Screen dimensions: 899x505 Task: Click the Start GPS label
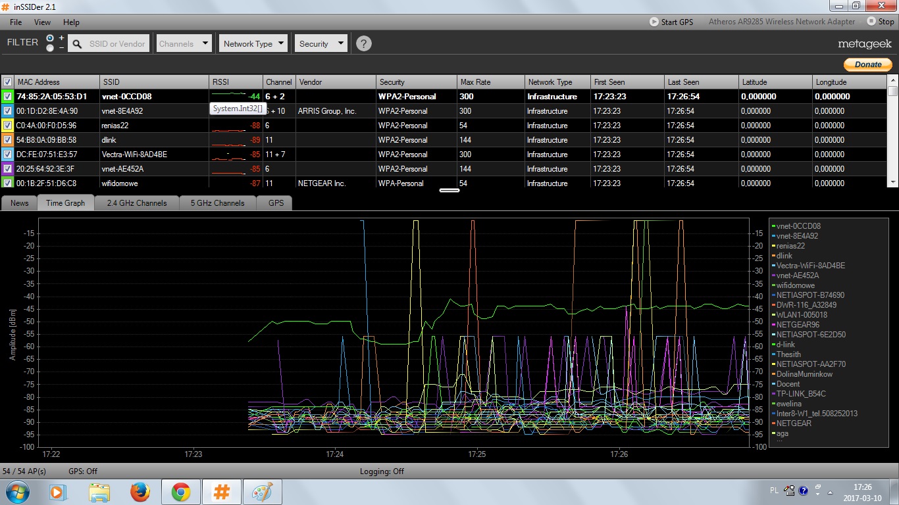point(677,22)
